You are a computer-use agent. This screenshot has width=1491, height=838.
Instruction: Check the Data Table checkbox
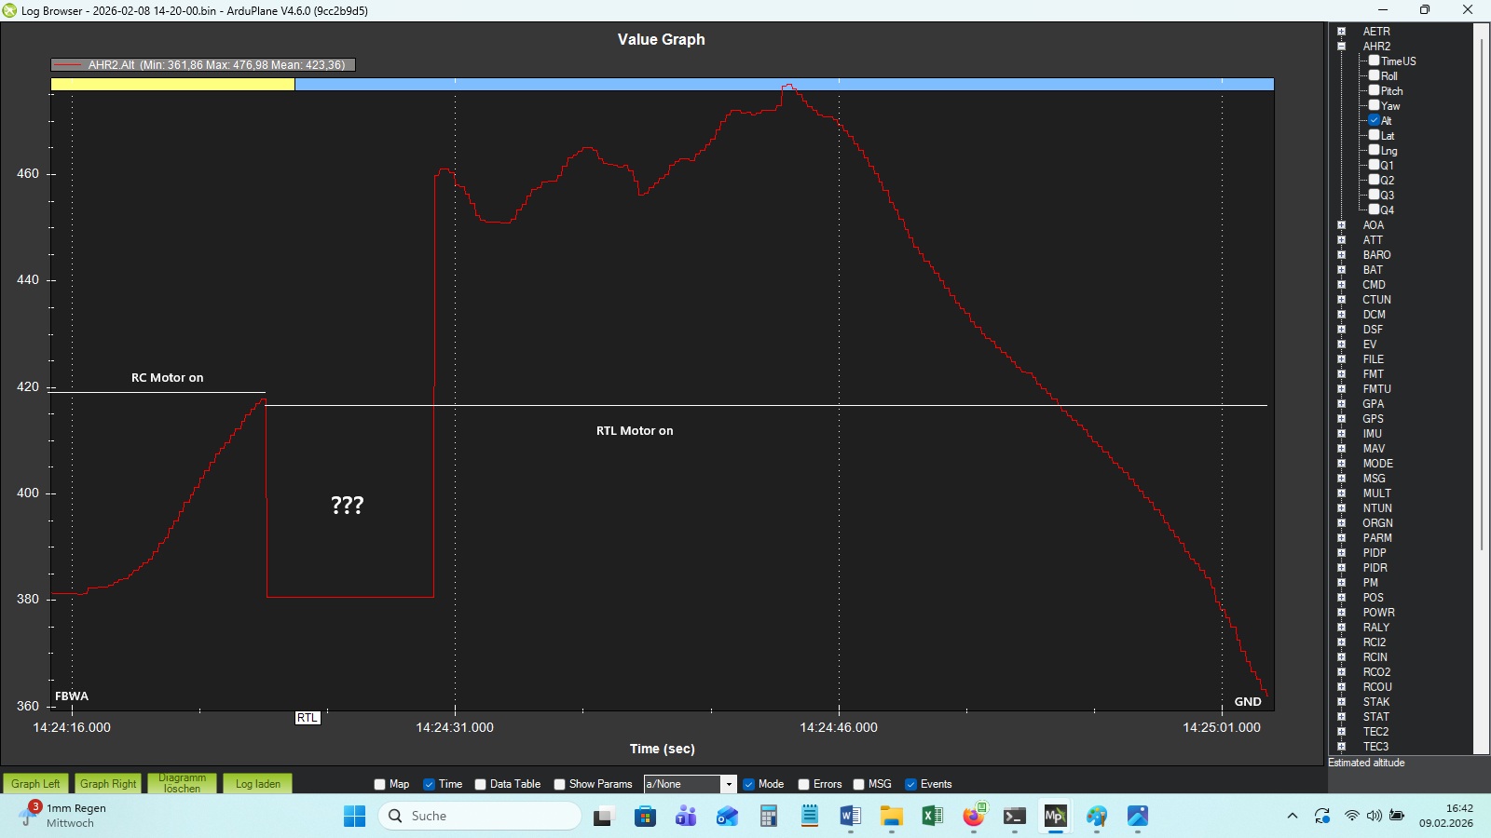click(481, 784)
